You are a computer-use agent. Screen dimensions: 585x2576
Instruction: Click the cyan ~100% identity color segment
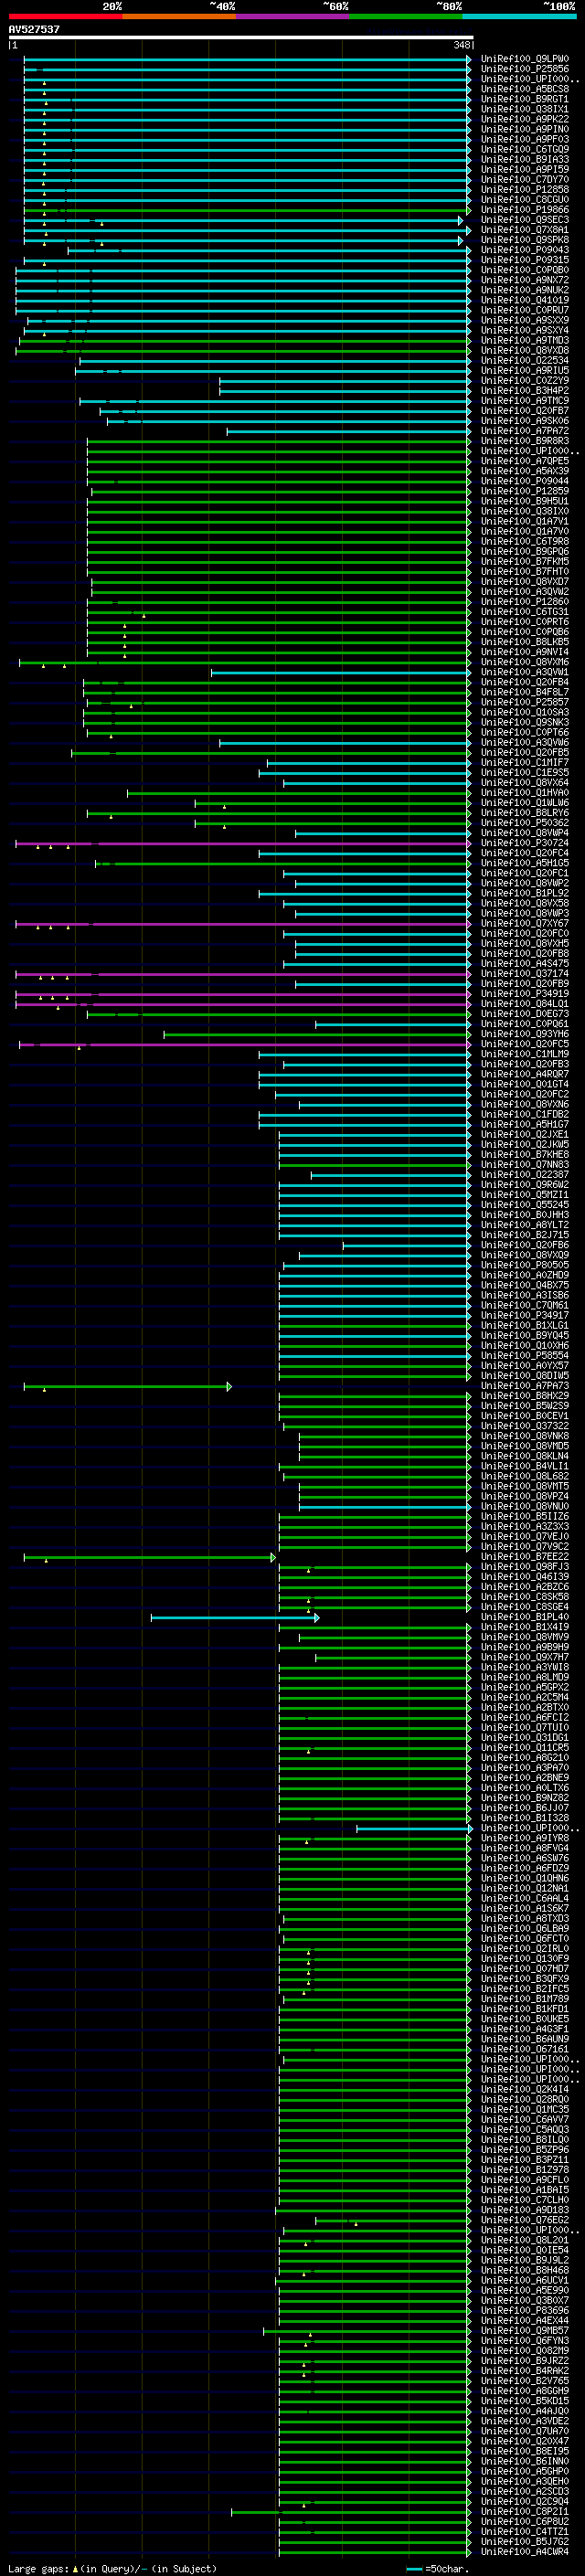click(520, 16)
